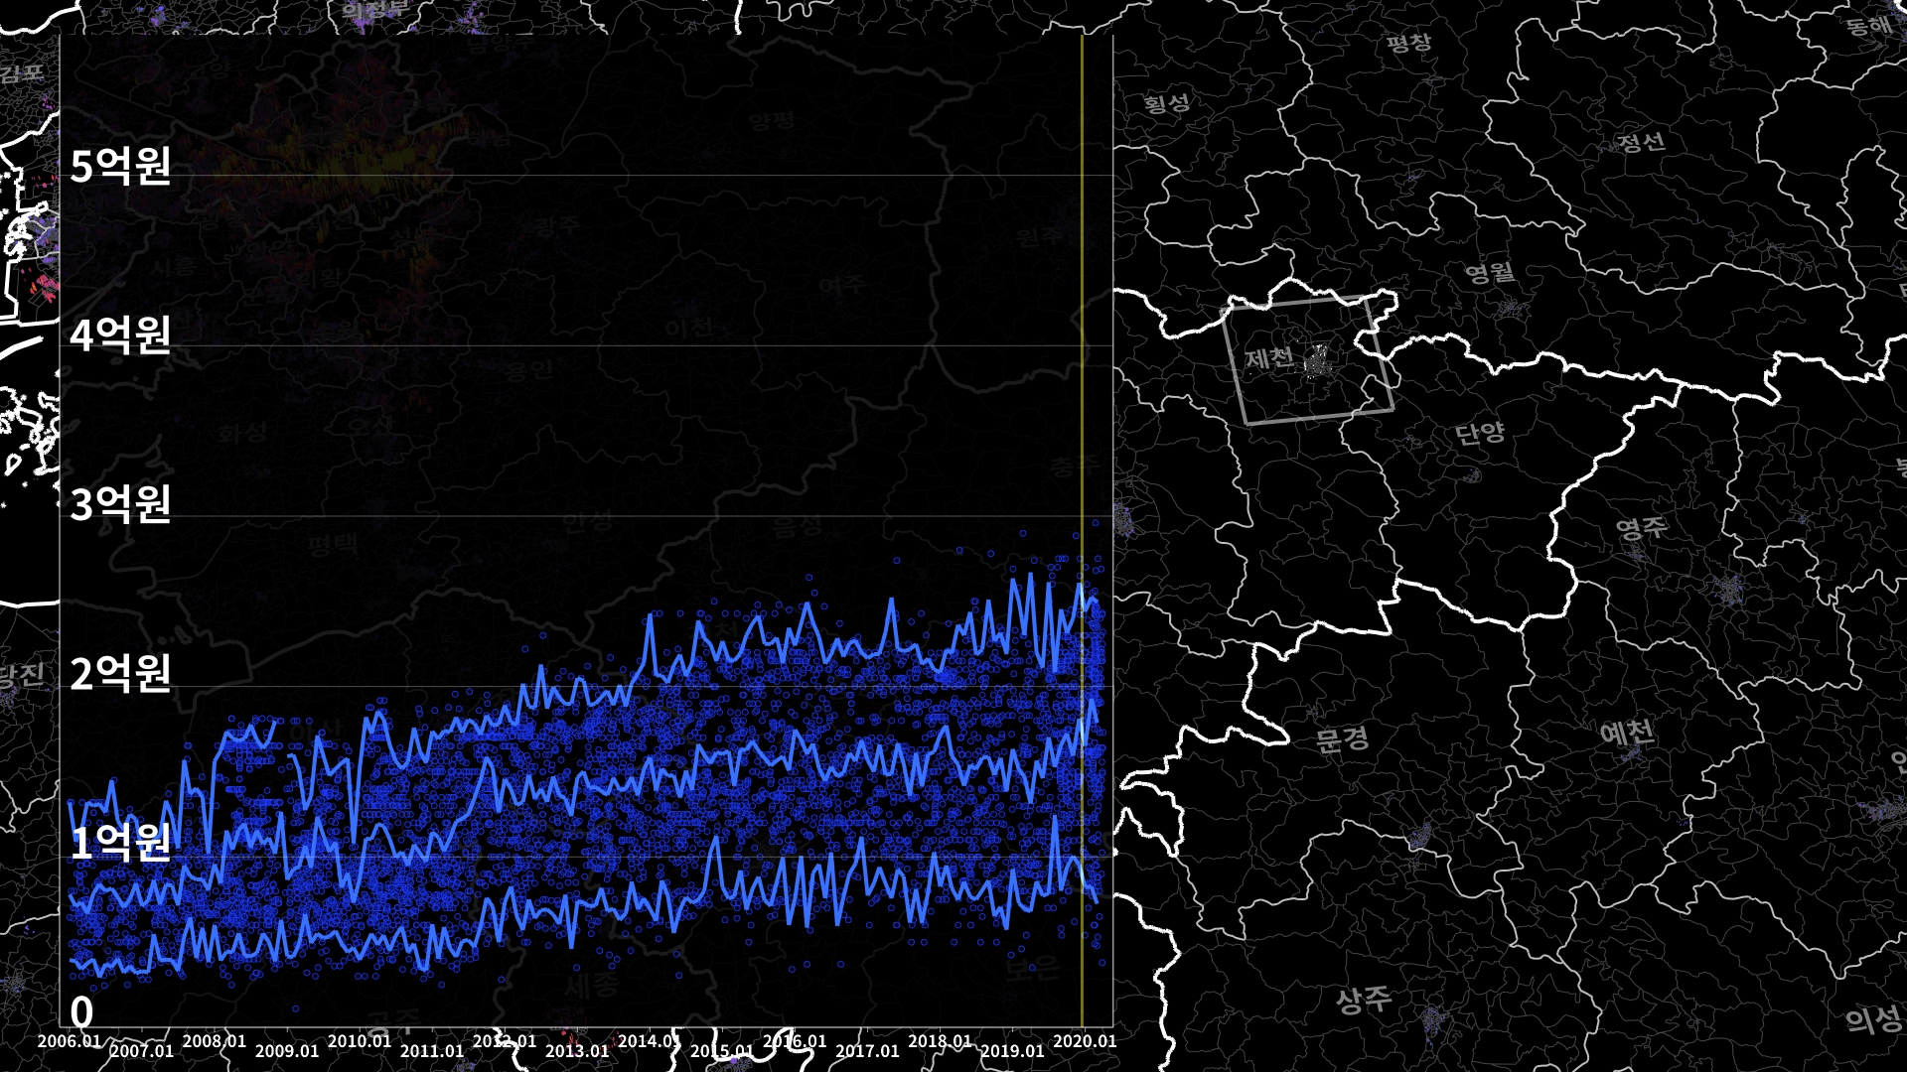
Task: Click the gray selection box around 제천
Action: point(1235,367)
